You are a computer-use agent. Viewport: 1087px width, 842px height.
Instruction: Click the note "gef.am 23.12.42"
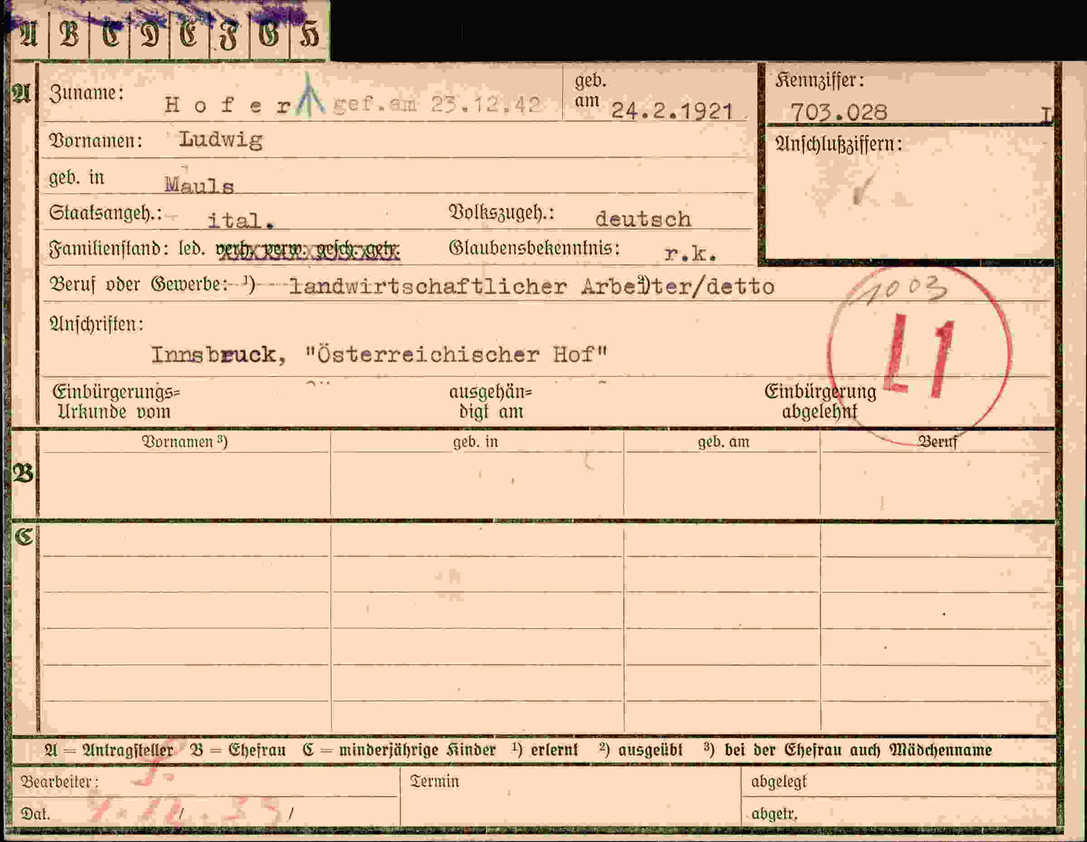point(437,105)
